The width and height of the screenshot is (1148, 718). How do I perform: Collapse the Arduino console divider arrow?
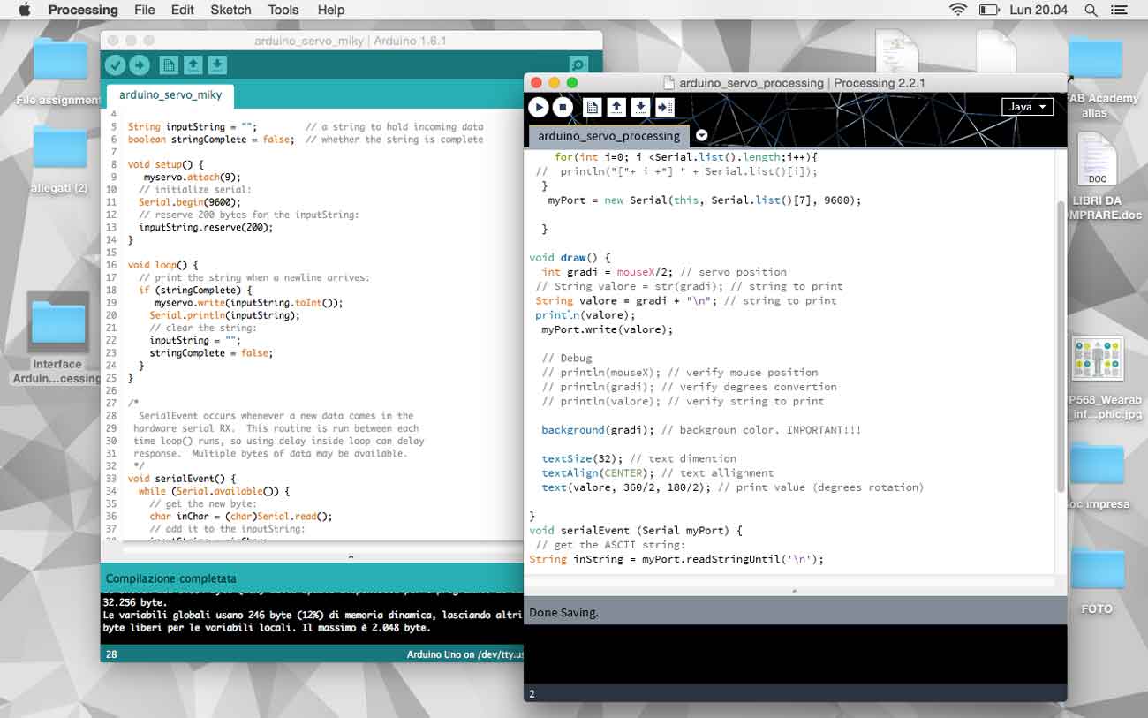(x=351, y=556)
